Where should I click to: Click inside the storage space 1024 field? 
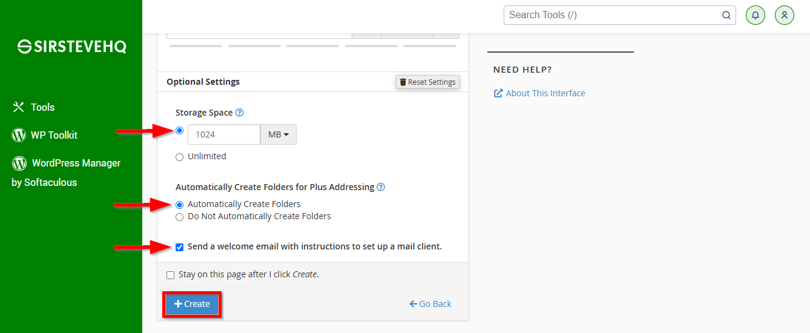tap(224, 134)
